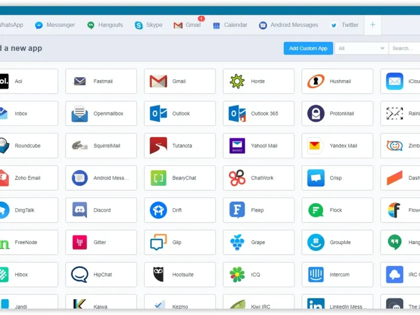Expand the All category dropdown
The height and width of the screenshot is (315, 420).
click(361, 48)
